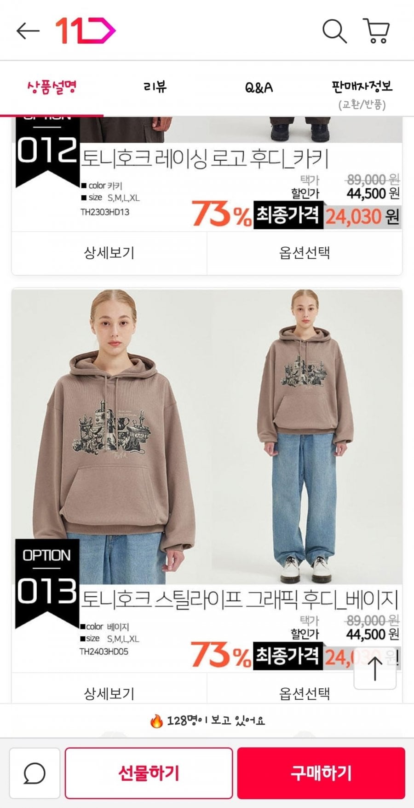Image resolution: width=414 pixels, height=808 pixels.
Task: Open the shopping cart icon
Action: [377, 31]
